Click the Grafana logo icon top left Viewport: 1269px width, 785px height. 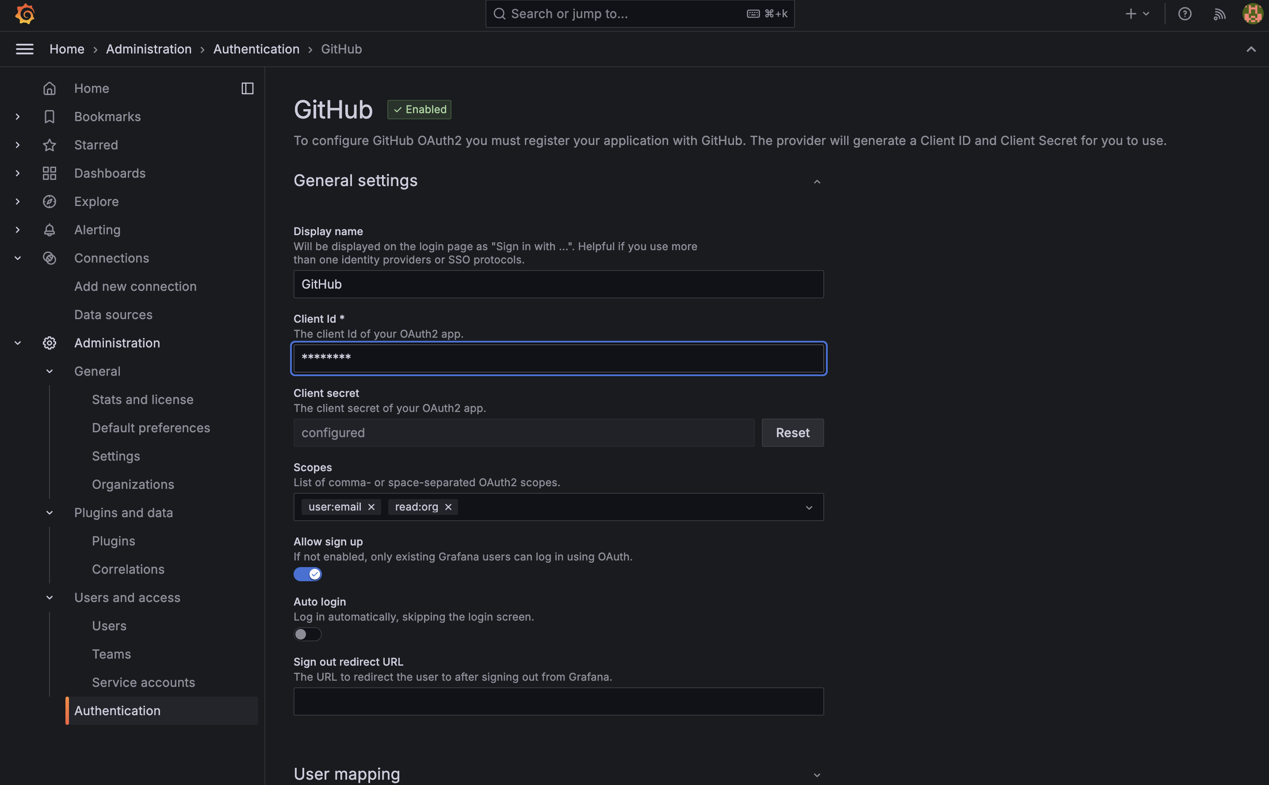tap(24, 14)
